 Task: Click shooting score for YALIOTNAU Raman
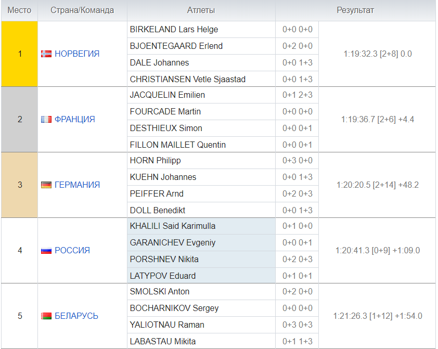(297, 325)
